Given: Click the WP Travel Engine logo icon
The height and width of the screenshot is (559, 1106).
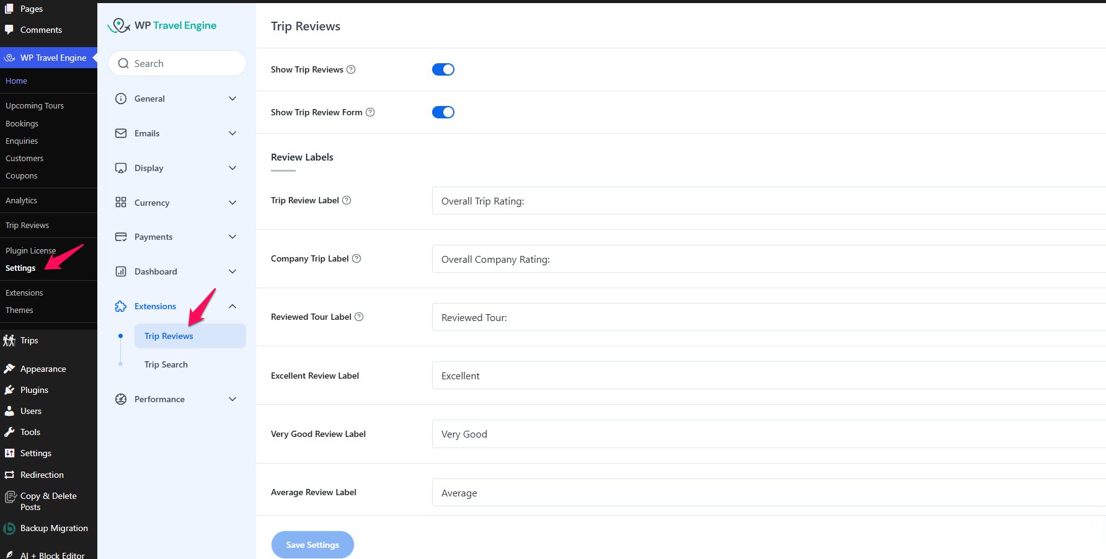Looking at the screenshot, I should pyautogui.click(x=118, y=25).
